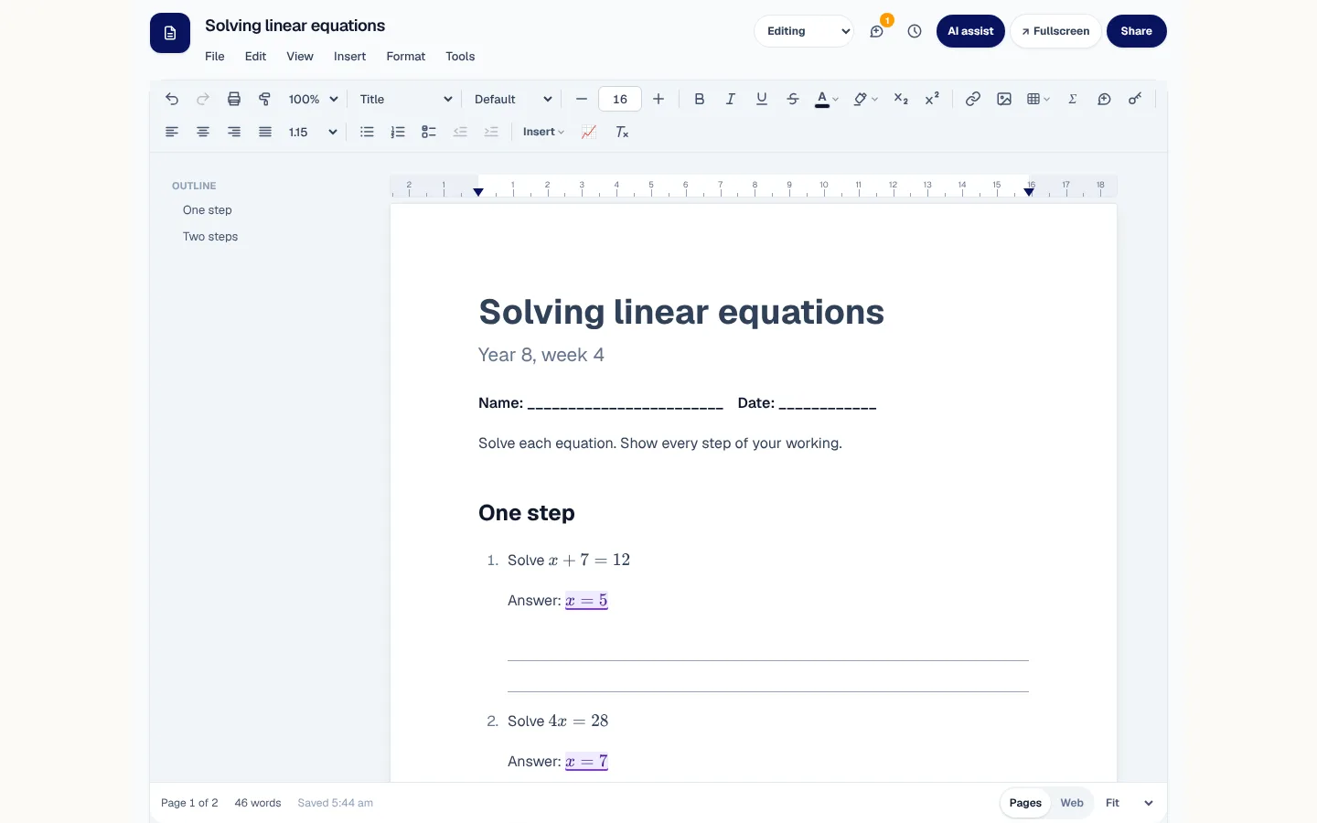Insert a link with the chain icon

[x=973, y=99]
